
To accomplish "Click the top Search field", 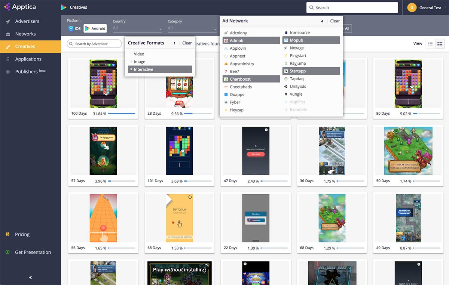I will (x=352, y=7).
